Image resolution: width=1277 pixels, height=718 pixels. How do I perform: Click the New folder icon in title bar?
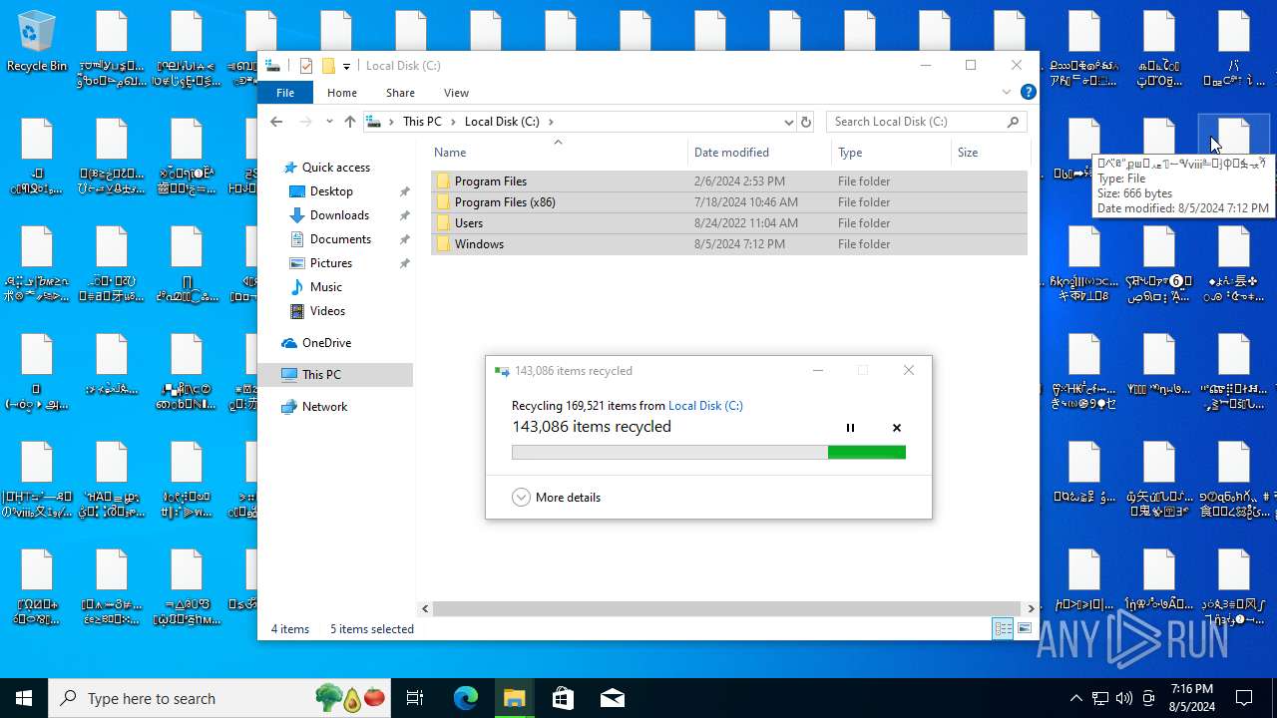pyautogui.click(x=327, y=66)
